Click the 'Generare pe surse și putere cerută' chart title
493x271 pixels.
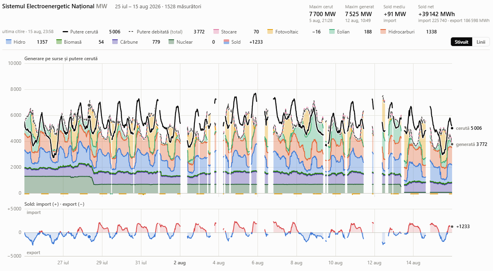point(61,59)
